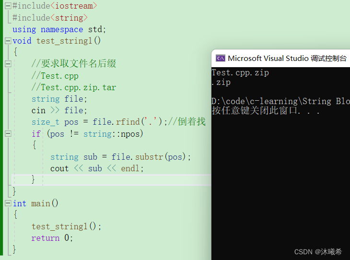Click the '#include<string>' line
Screen dimensions: 350x260
coord(50,18)
